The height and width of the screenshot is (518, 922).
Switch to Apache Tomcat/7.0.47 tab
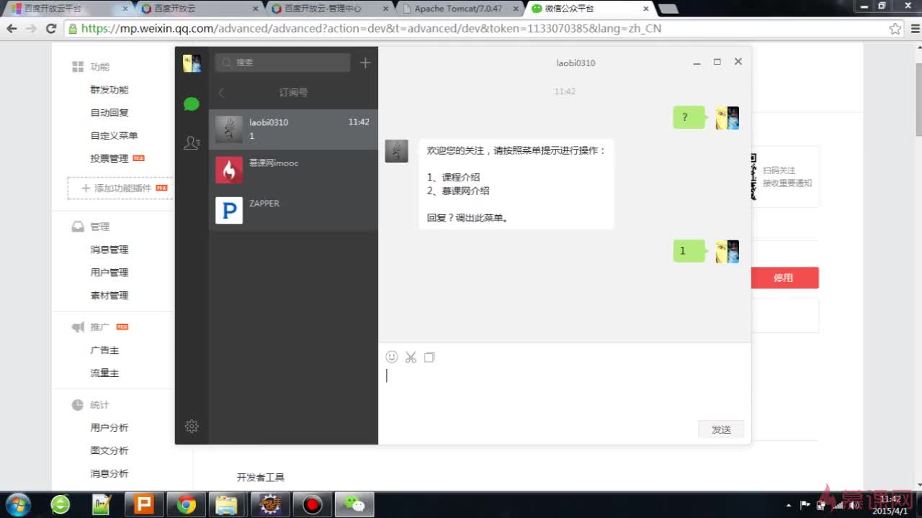460,9
